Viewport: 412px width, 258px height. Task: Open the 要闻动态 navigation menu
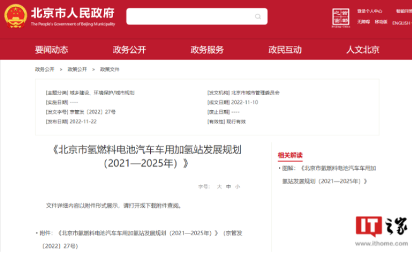(52, 50)
